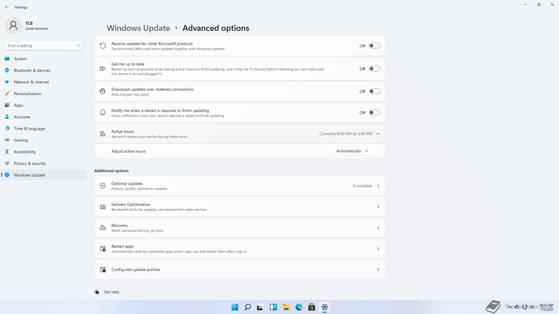Screen dimensions: 559x314
Task: Open the Adjust active hours Automatically dropdown
Action: [352, 151]
